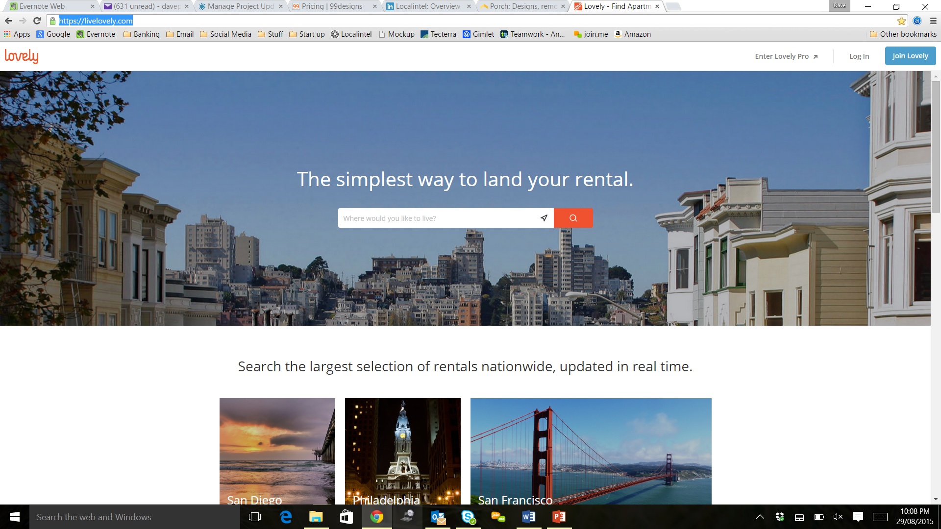
Task: Click the page vertical scrollbar thumb
Action: 936,147
